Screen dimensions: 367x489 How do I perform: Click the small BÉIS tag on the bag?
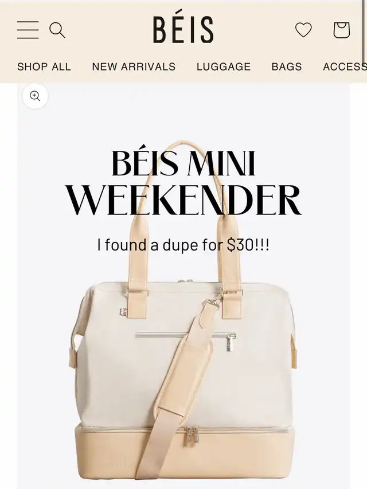click(x=123, y=312)
